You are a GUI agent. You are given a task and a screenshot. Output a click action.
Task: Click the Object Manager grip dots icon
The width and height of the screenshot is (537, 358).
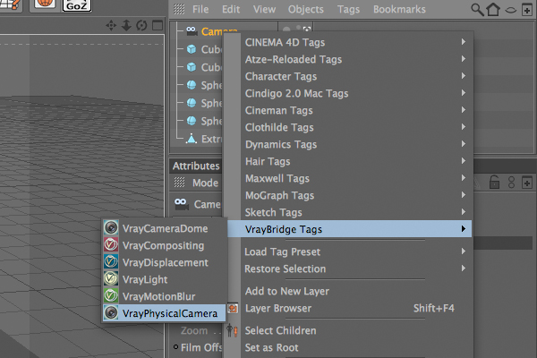179,9
